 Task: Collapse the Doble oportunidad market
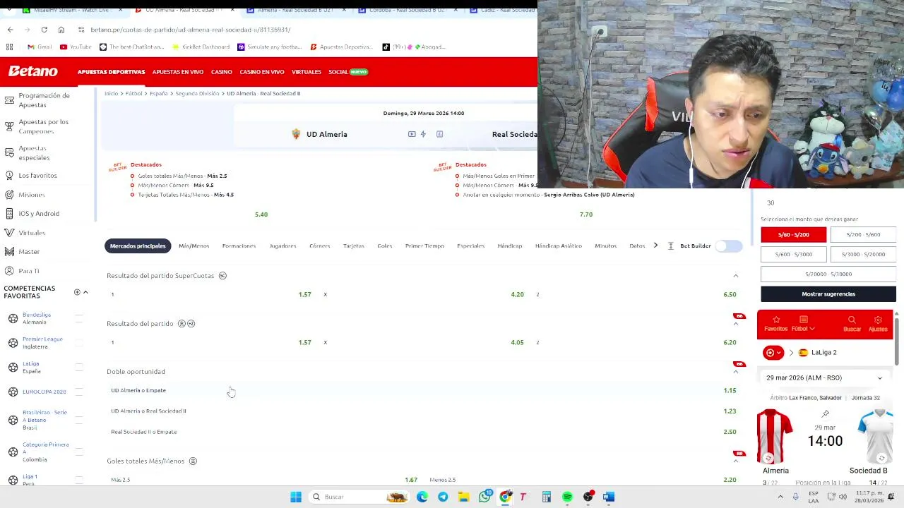(x=735, y=372)
